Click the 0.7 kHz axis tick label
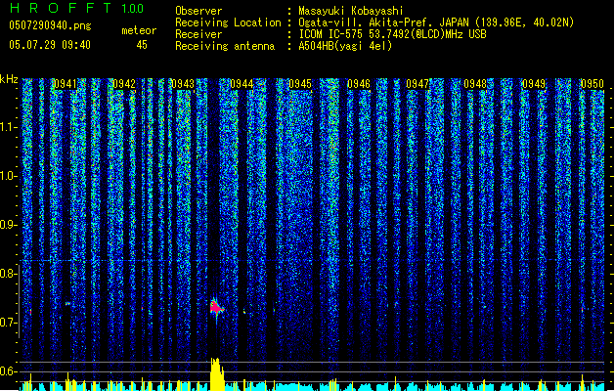The image size is (615, 391). click(x=8, y=323)
